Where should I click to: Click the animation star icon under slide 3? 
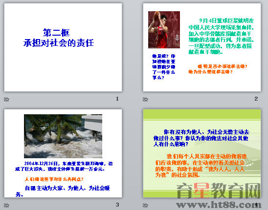[x=6, y=205]
